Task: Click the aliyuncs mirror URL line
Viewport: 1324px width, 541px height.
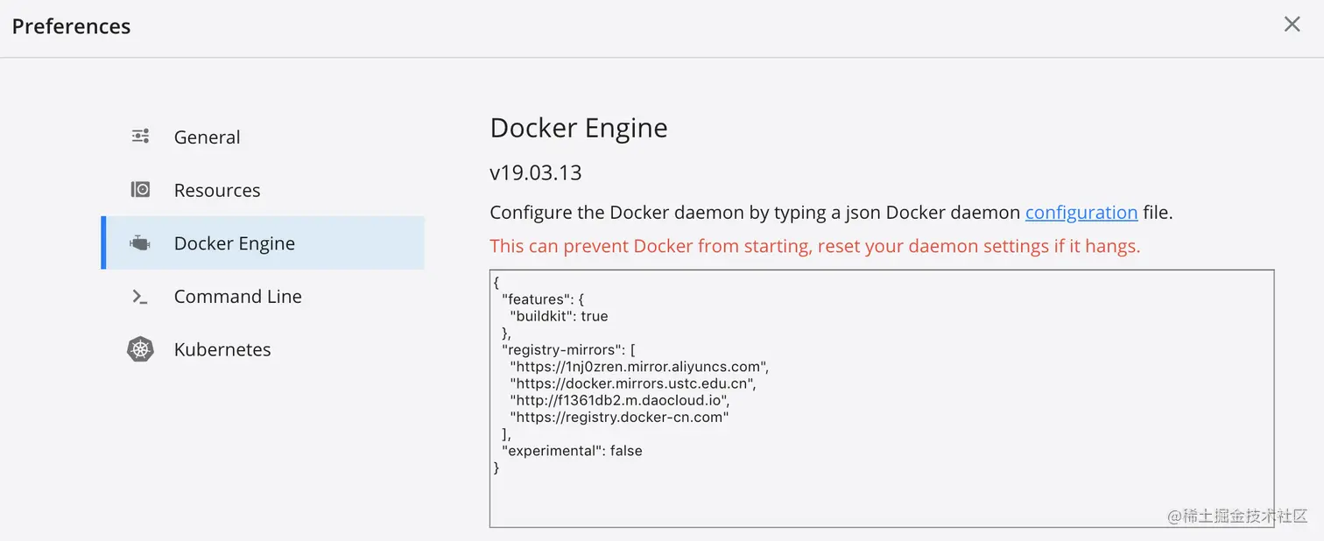Action: click(639, 367)
